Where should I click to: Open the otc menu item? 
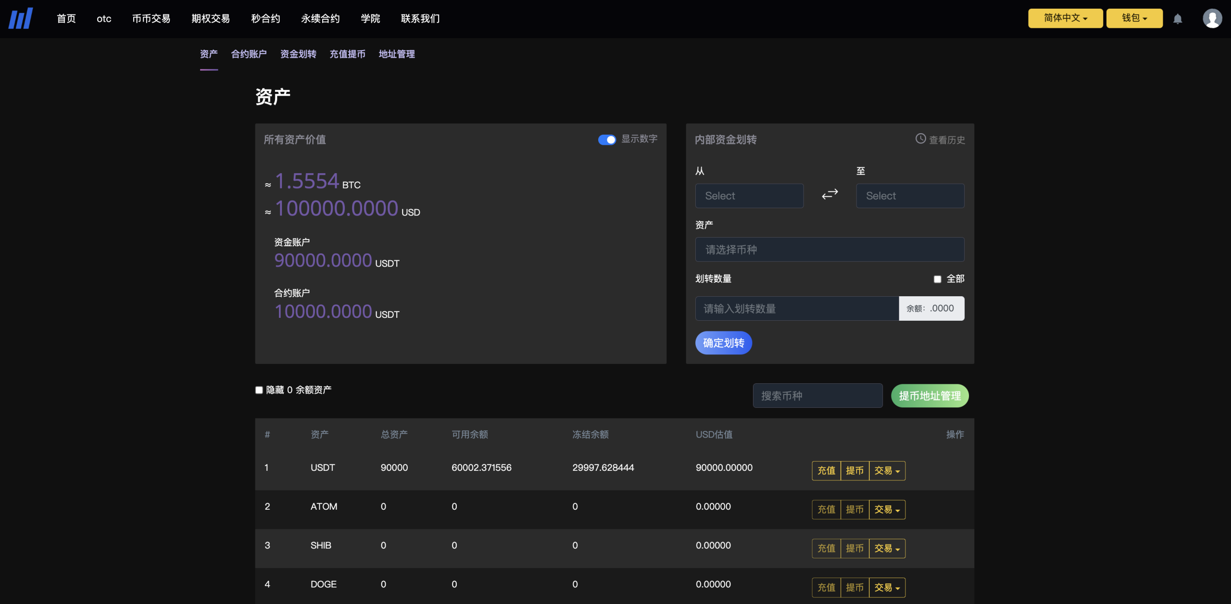[104, 19]
